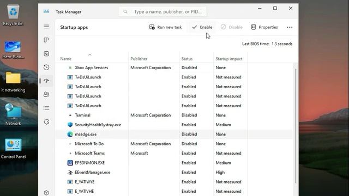The height and width of the screenshot is (196, 349).
Task: Open the Users page icon
Action: point(46,94)
